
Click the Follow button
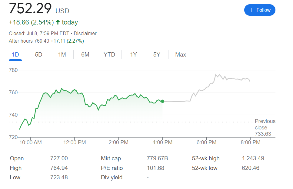click(x=260, y=10)
